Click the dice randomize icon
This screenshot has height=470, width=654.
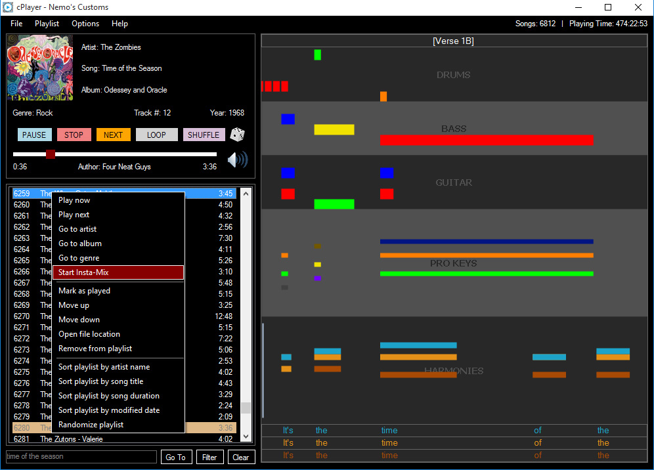tap(237, 135)
